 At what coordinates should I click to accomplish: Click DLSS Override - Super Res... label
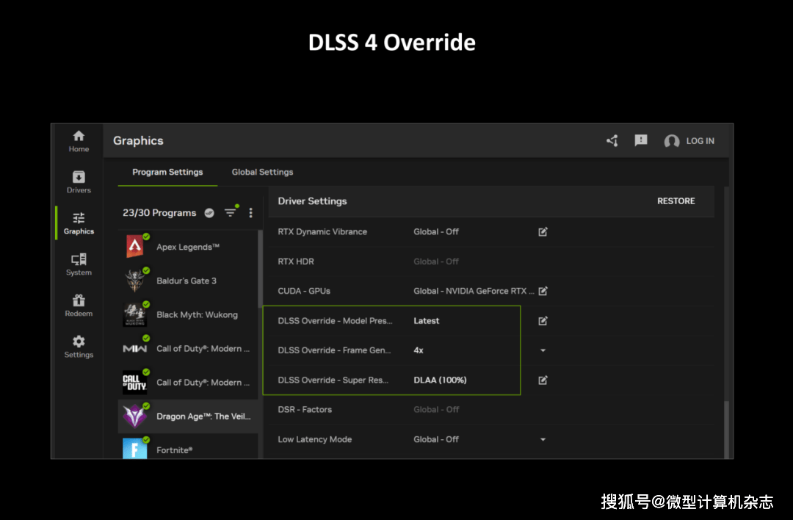pyautogui.click(x=333, y=380)
